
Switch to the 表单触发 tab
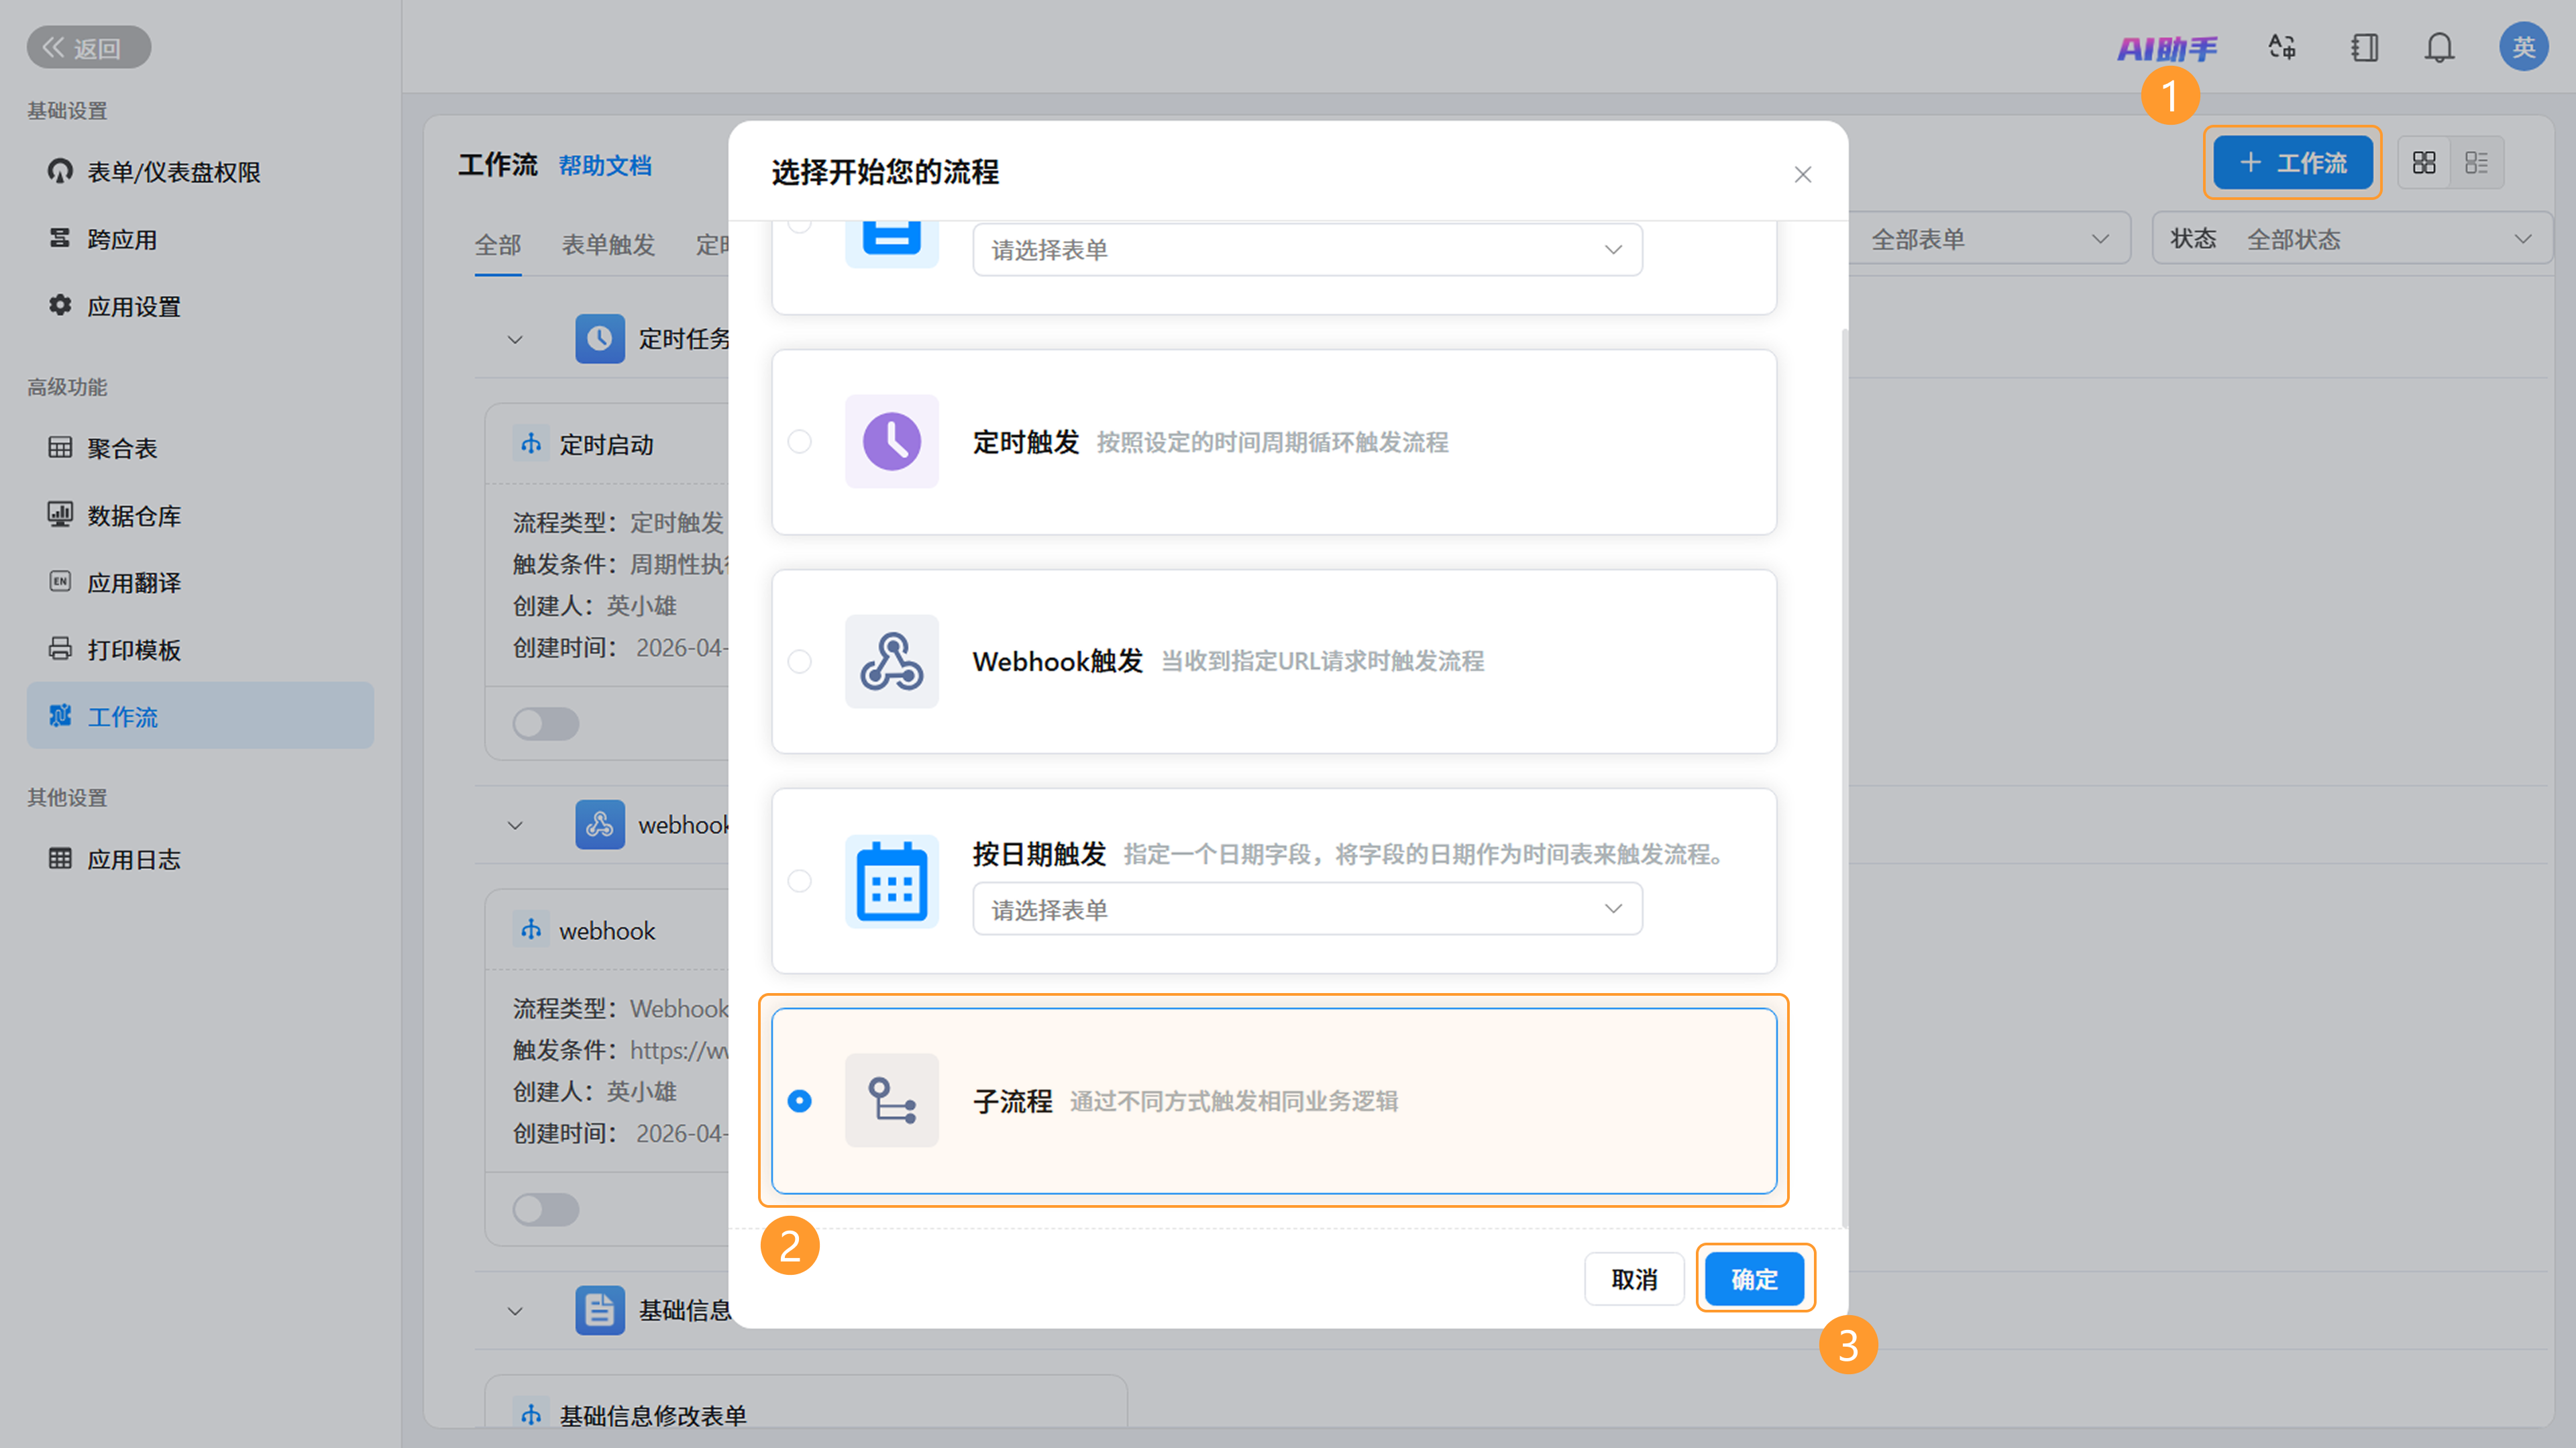608,245
